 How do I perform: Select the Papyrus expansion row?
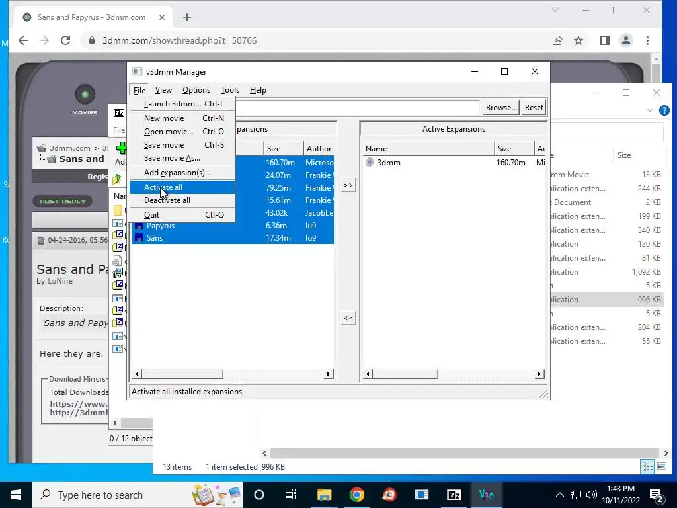click(233, 226)
